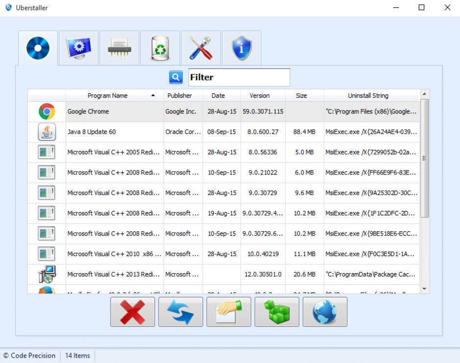Image resolution: width=460 pixels, height=363 pixels.
Task: Click the C:\ProgramData\Package Cache uninstall string
Action: pos(372,274)
